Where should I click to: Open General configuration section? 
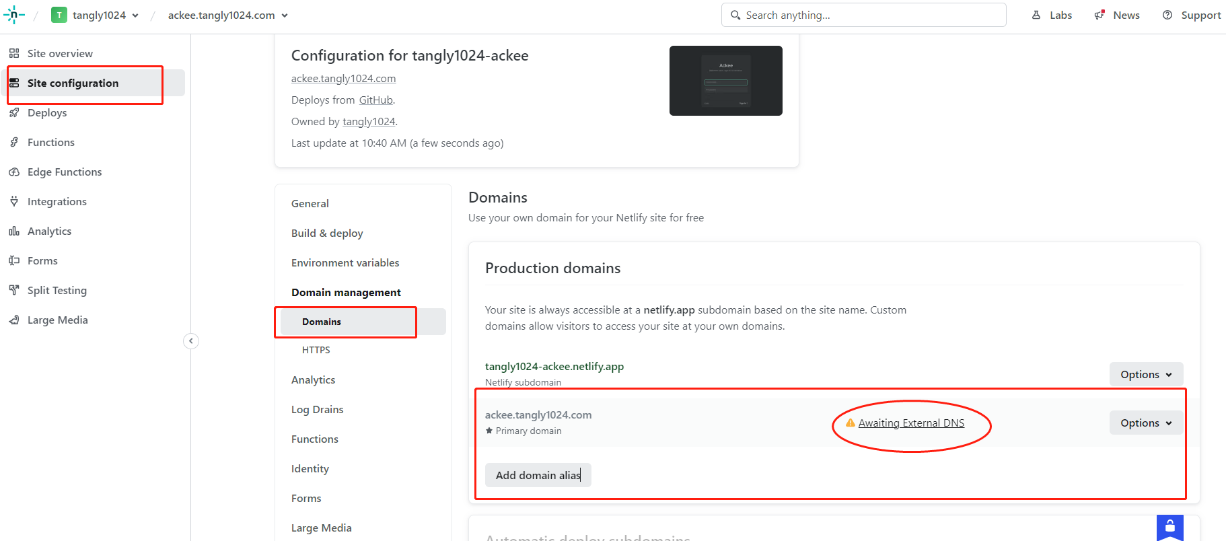[310, 203]
